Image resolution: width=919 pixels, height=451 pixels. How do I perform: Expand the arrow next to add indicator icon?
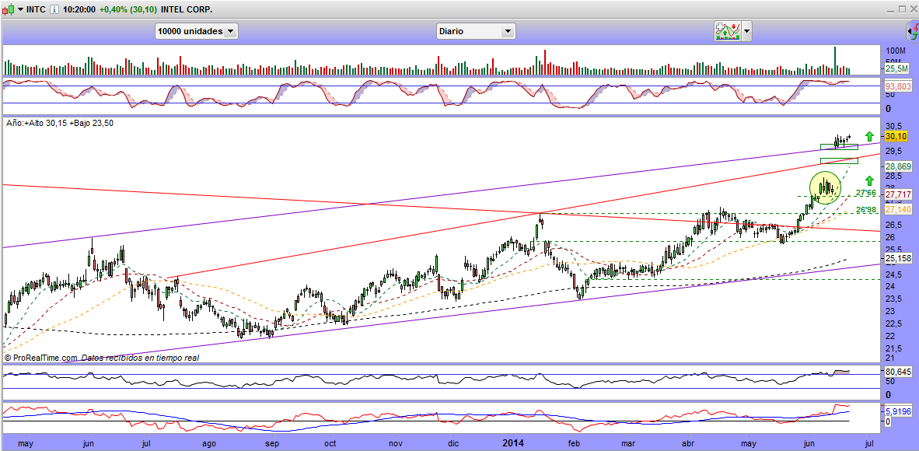pos(746,31)
